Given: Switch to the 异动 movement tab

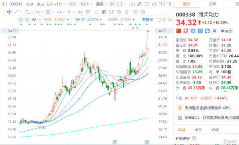Looking at the screenshot, I should click(215, 130).
